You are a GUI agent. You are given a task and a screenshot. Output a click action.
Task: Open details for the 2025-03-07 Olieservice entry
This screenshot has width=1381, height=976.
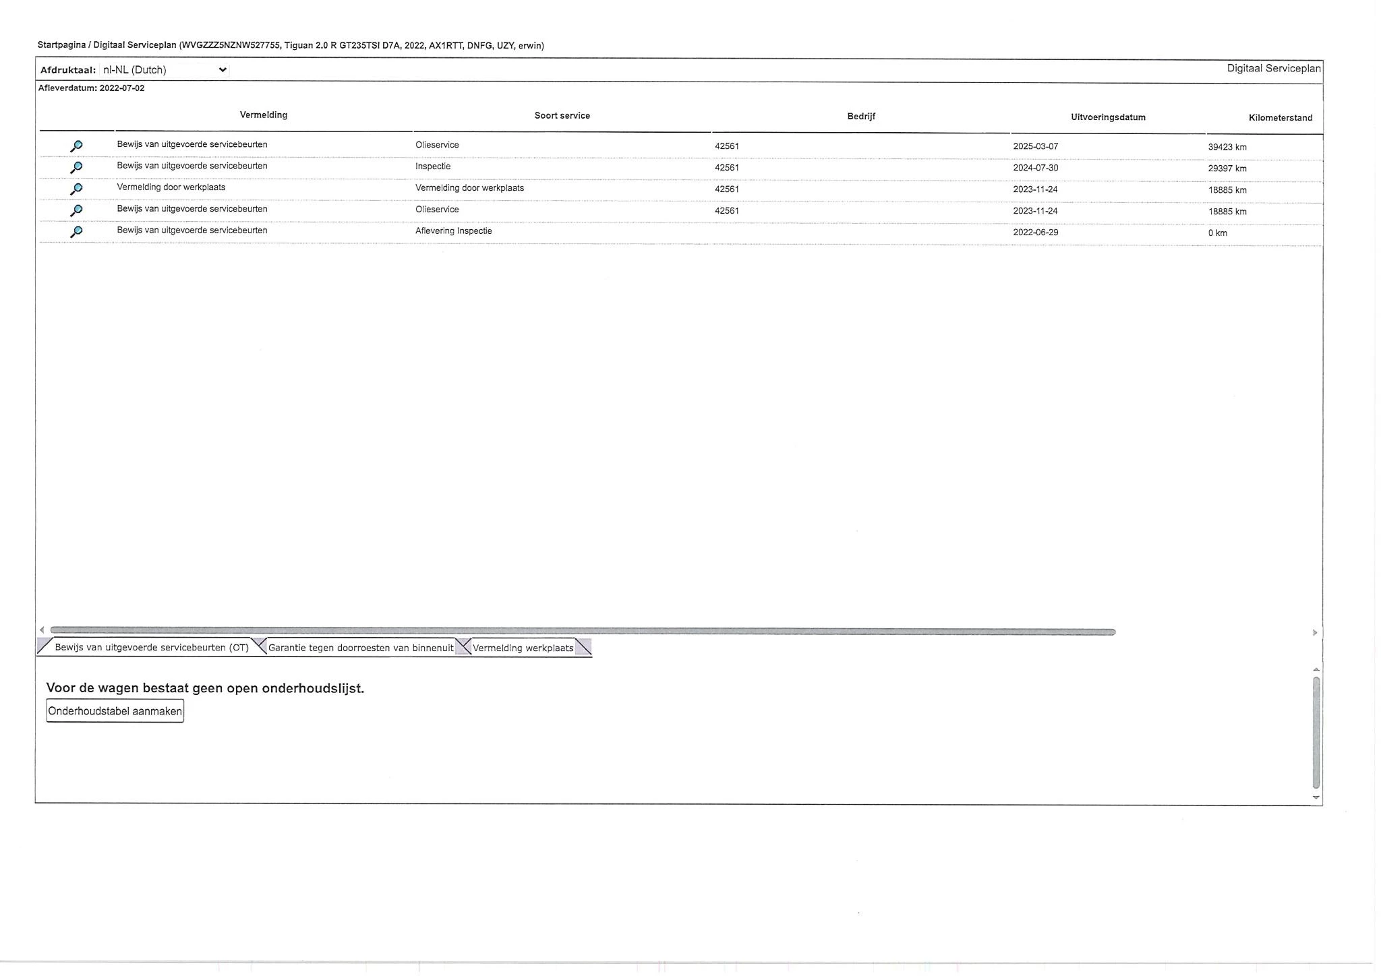76,146
